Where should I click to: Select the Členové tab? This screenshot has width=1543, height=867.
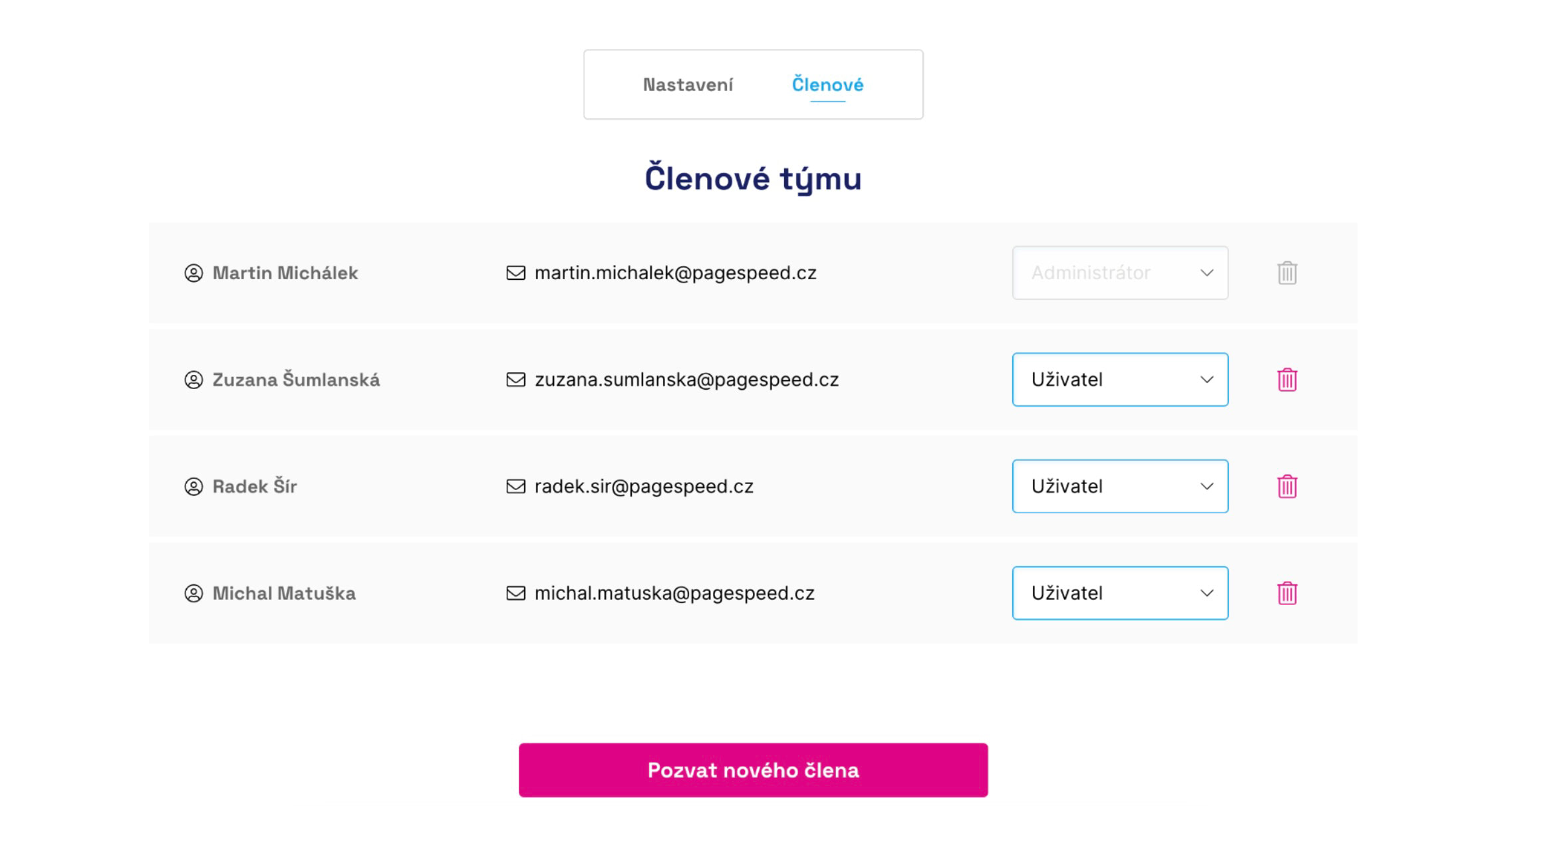pyautogui.click(x=827, y=85)
